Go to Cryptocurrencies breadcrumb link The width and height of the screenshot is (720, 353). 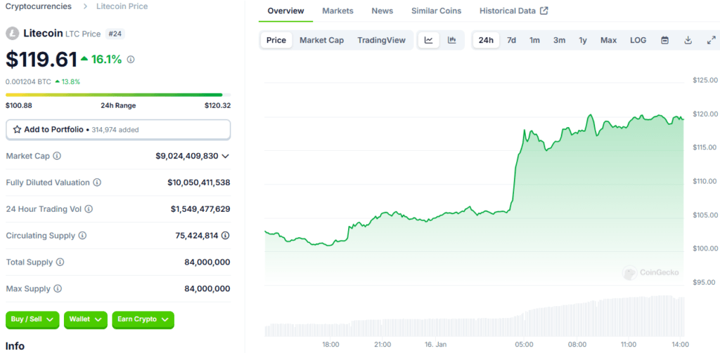point(39,6)
